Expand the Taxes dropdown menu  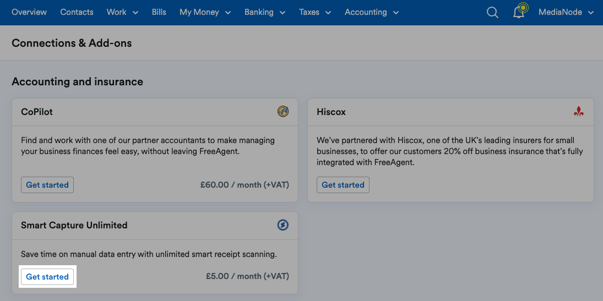tap(314, 12)
